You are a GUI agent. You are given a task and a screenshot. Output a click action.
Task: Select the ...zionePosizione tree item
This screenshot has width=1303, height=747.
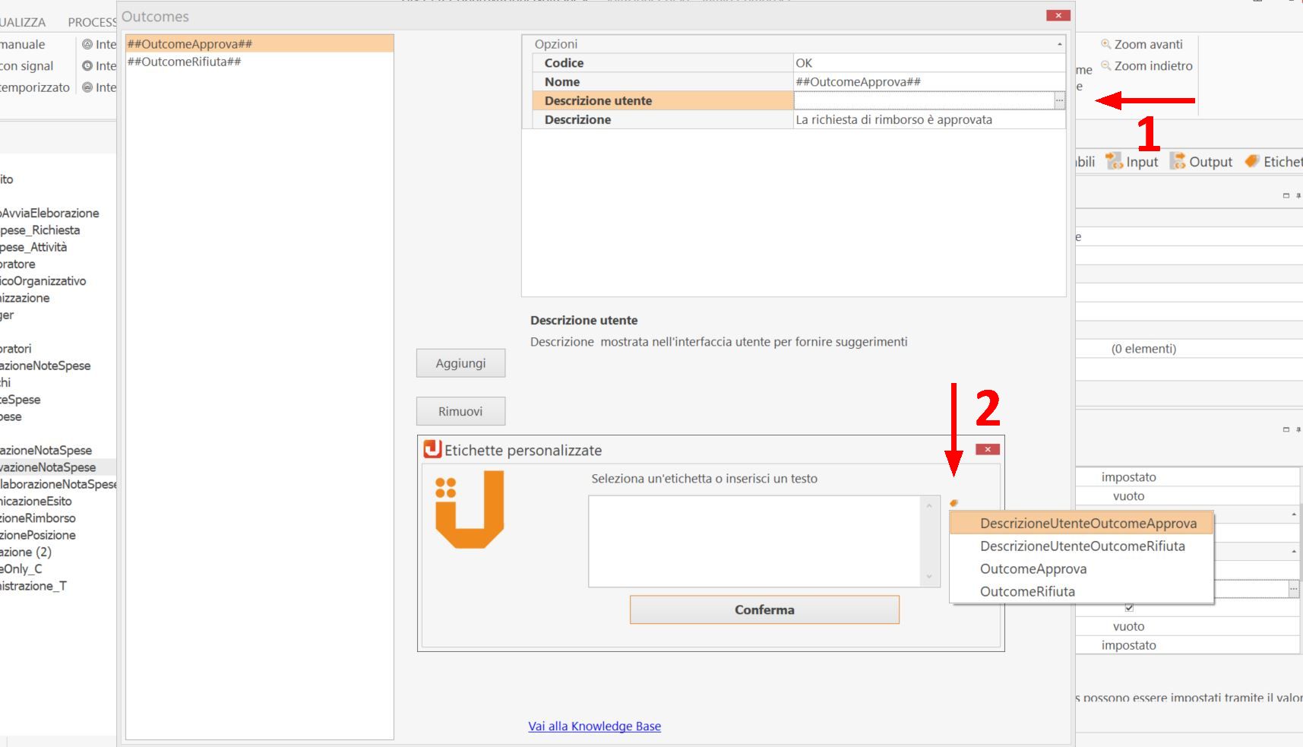pos(38,535)
